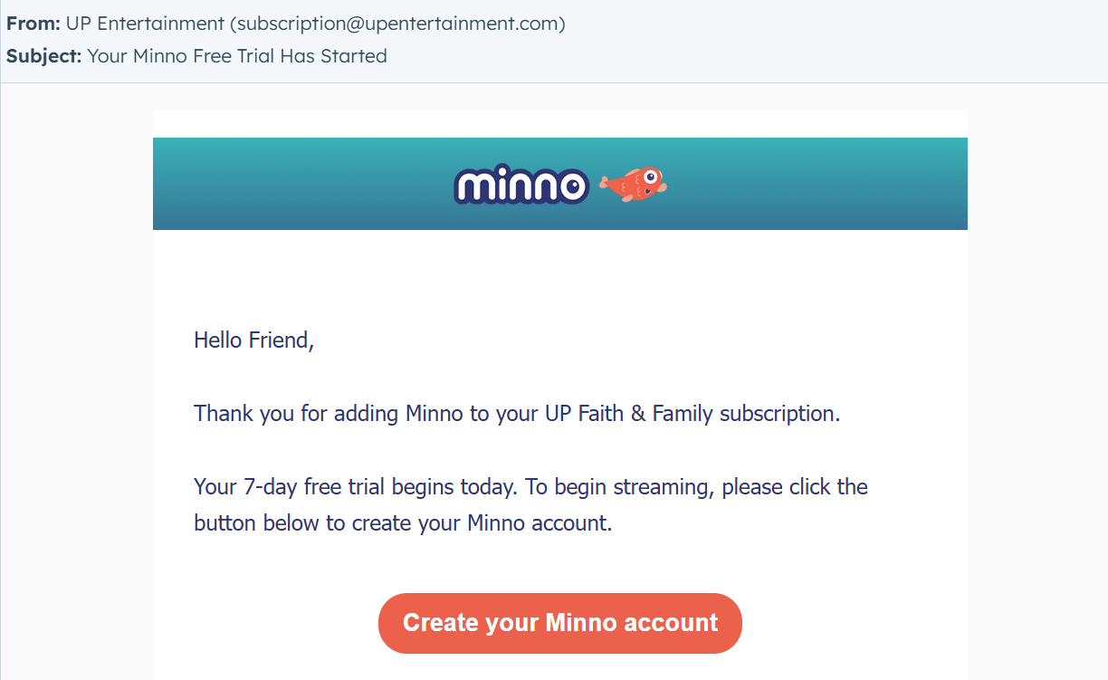1108x680 pixels.
Task: Click the teal banner right of the fish
Action: (815, 184)
